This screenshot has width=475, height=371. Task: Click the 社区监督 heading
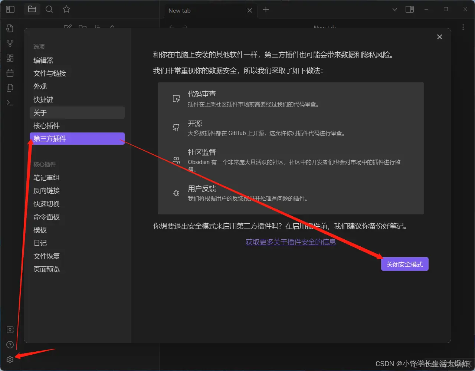tap(202, 152)
